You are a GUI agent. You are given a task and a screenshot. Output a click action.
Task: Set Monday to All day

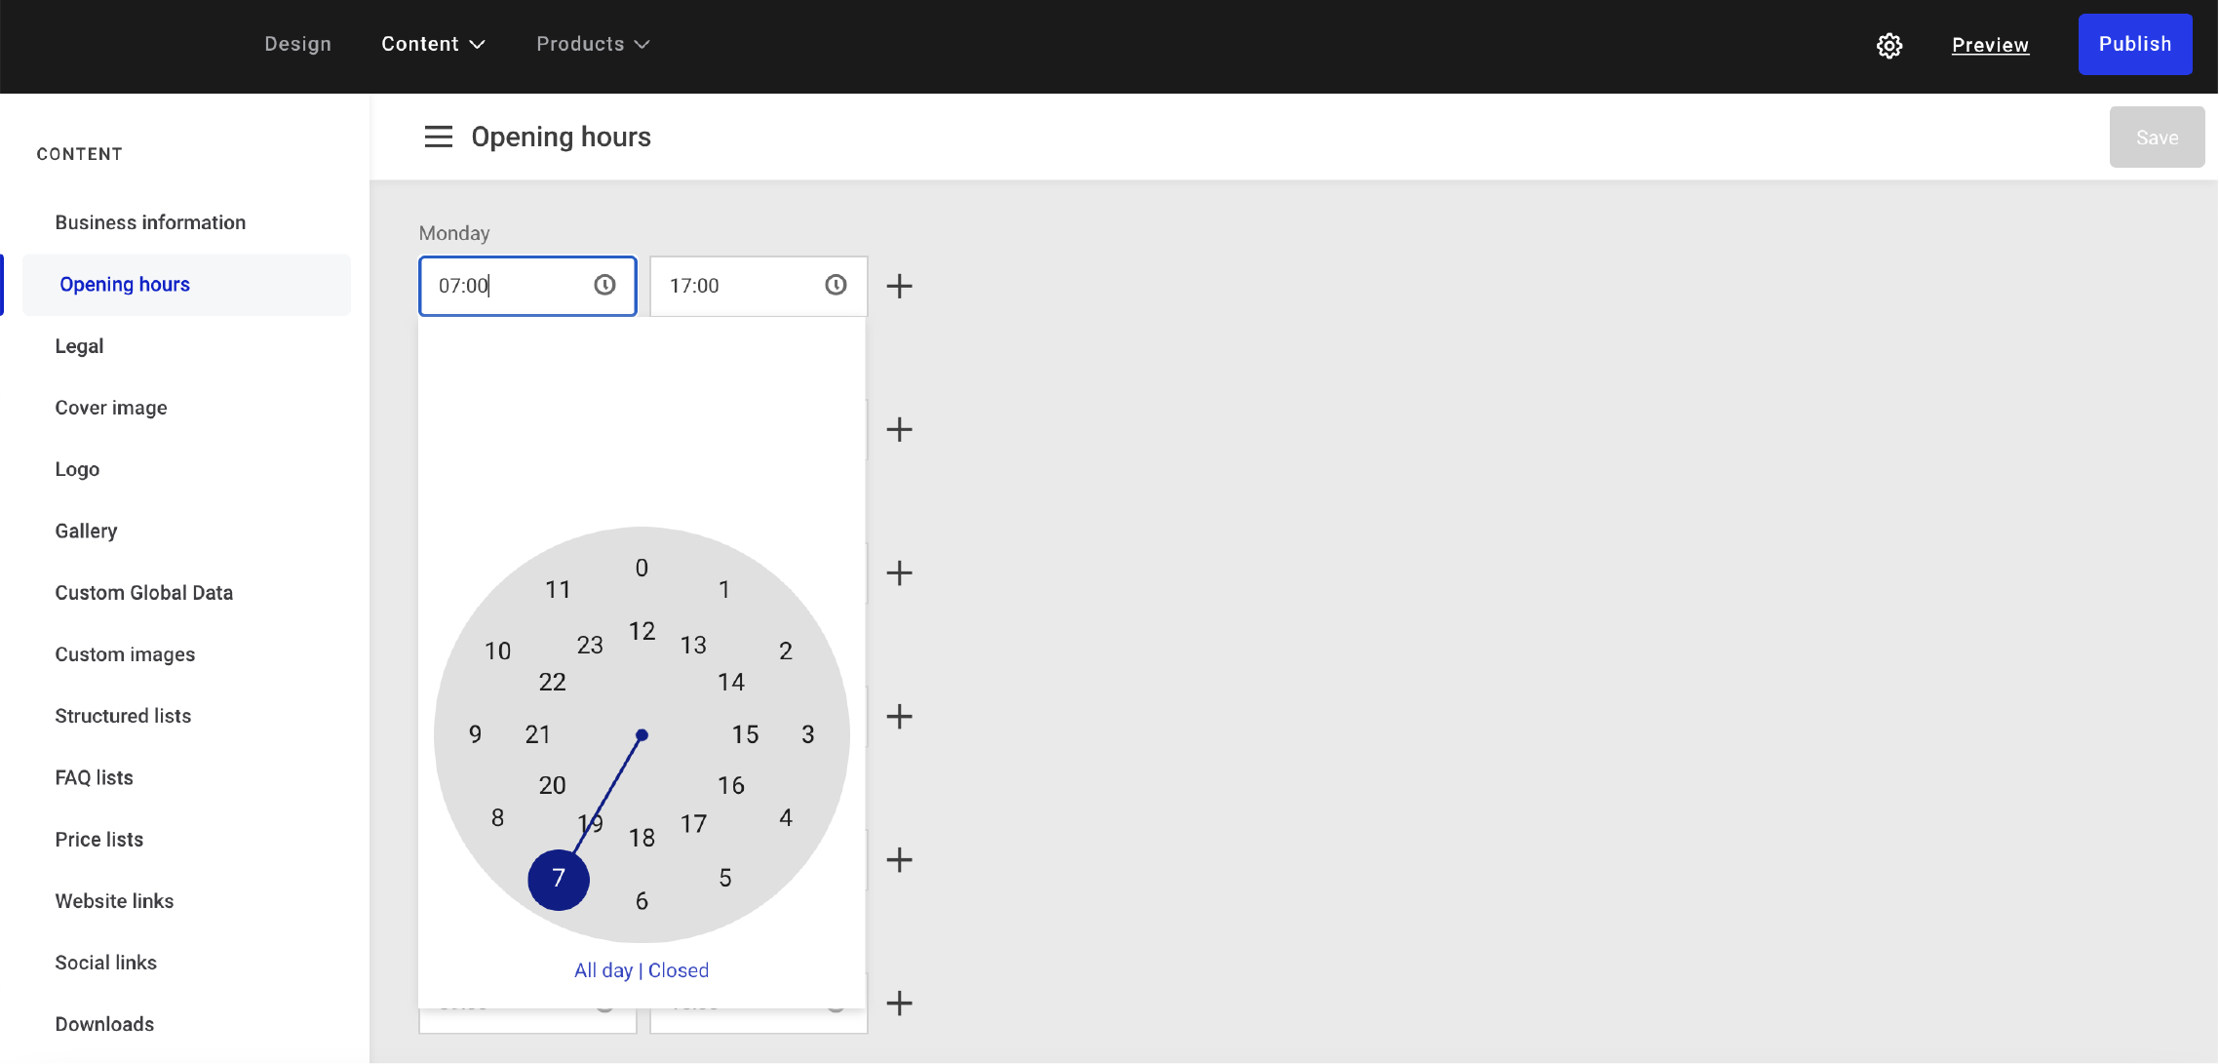point(603,970)
